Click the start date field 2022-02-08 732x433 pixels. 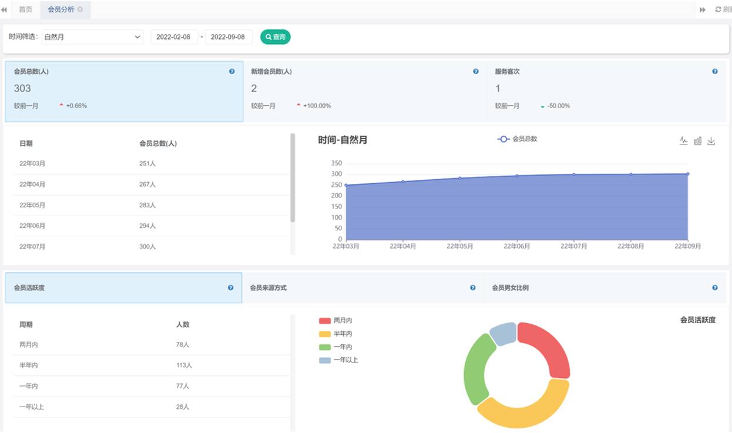coord(174,37)
